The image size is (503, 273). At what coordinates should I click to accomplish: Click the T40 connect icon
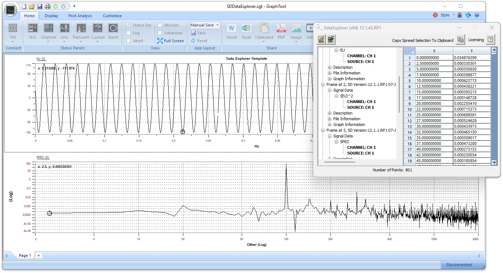click(x=13, y=28)
